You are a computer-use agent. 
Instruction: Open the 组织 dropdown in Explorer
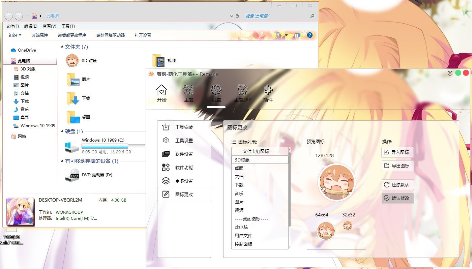coord(15,35)
